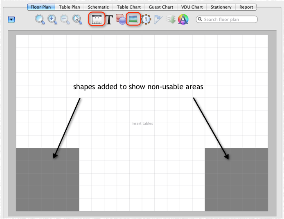284x219 pixels.
Task: Click the numbered round table icon
Action: 146,19
